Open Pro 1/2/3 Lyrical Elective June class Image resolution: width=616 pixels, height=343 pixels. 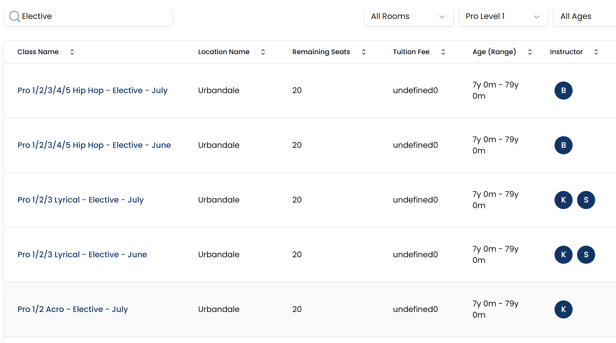pyautogui.click(x=82, y=254)
